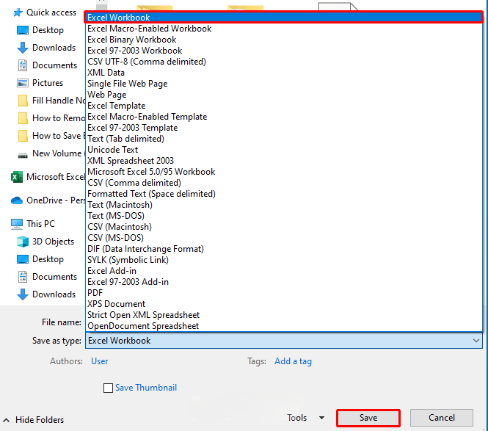Choose PDF as save type

(283, 293)
